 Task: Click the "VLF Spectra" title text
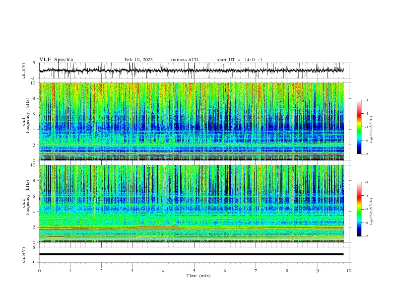tap(56, 60)
